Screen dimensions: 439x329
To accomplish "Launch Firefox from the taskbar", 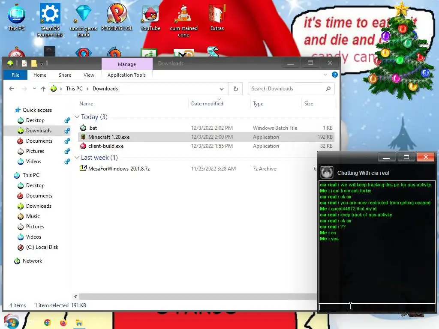I will click(63, 323).
